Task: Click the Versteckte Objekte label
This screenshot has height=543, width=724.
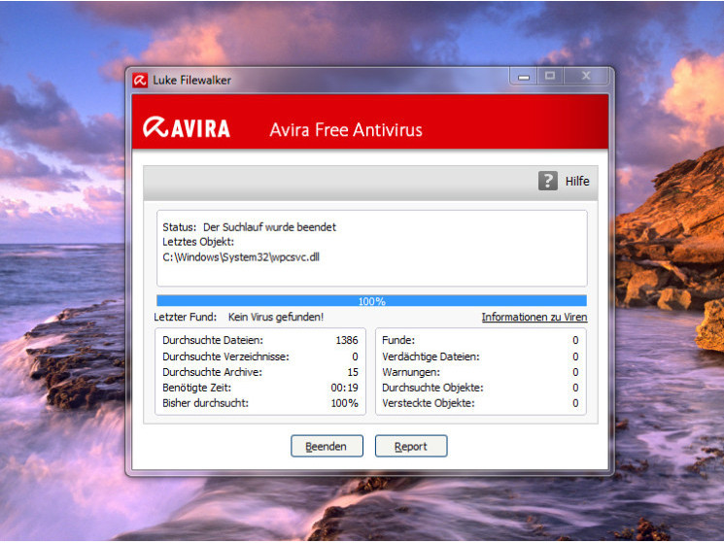Action: [428, 403]
